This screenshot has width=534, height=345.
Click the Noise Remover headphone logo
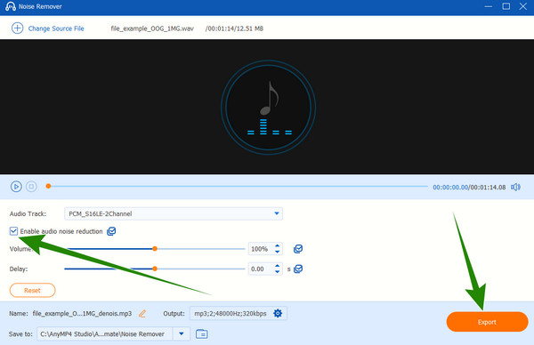(x=10, y=6)
